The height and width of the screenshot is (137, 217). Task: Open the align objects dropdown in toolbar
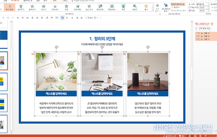[x=57, y=18]
